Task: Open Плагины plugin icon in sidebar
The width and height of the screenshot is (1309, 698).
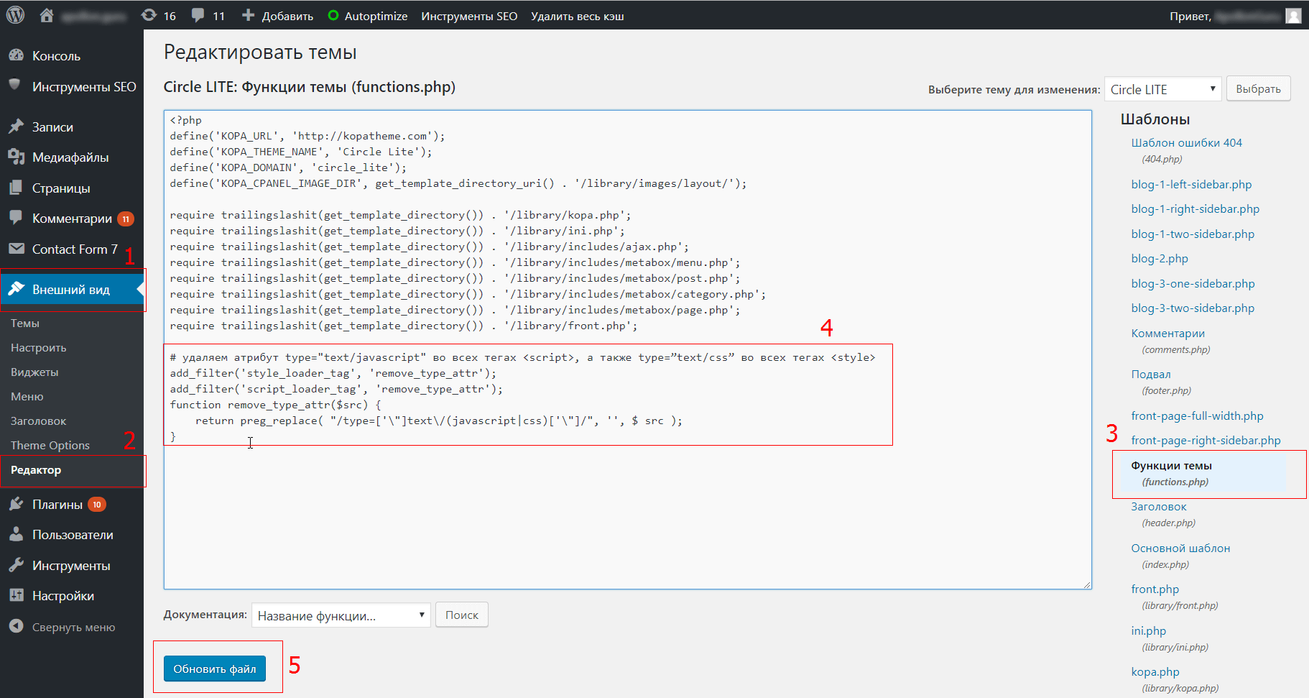Action: point(16,504)
